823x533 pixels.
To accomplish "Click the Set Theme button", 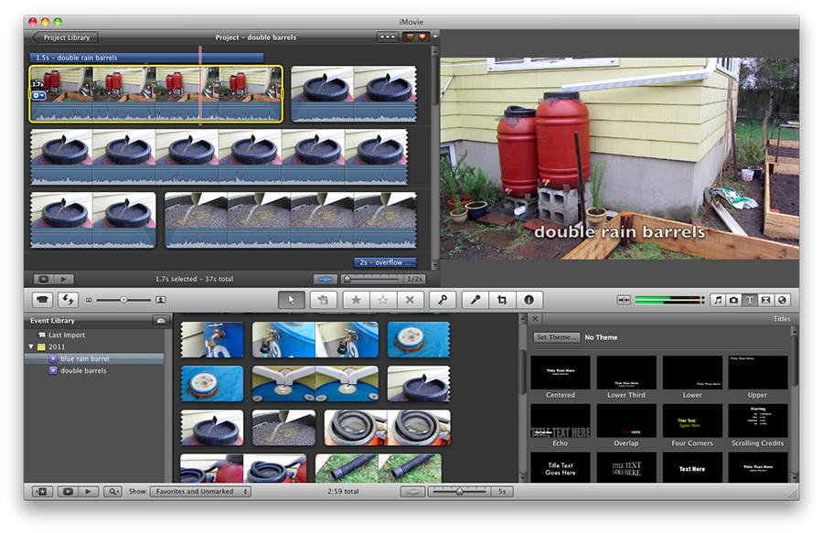I will coord(557,337).
